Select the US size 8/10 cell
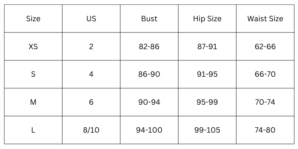Viewport: 298px width, 149px height. point(91,130)
